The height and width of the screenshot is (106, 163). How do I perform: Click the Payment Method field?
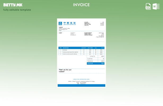point(88,33)
